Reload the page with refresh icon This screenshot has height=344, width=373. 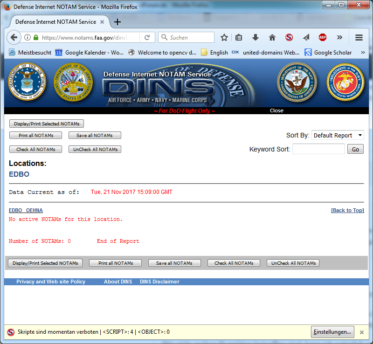tap(147, 37)
